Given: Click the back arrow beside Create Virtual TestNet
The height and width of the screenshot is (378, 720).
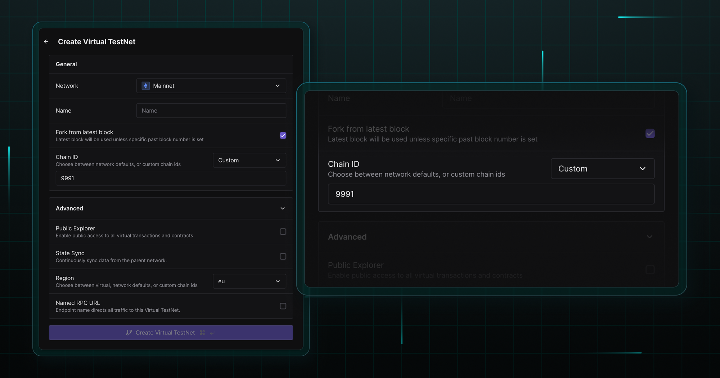Looking at the screenshot, I should click(x=46, y=42).
